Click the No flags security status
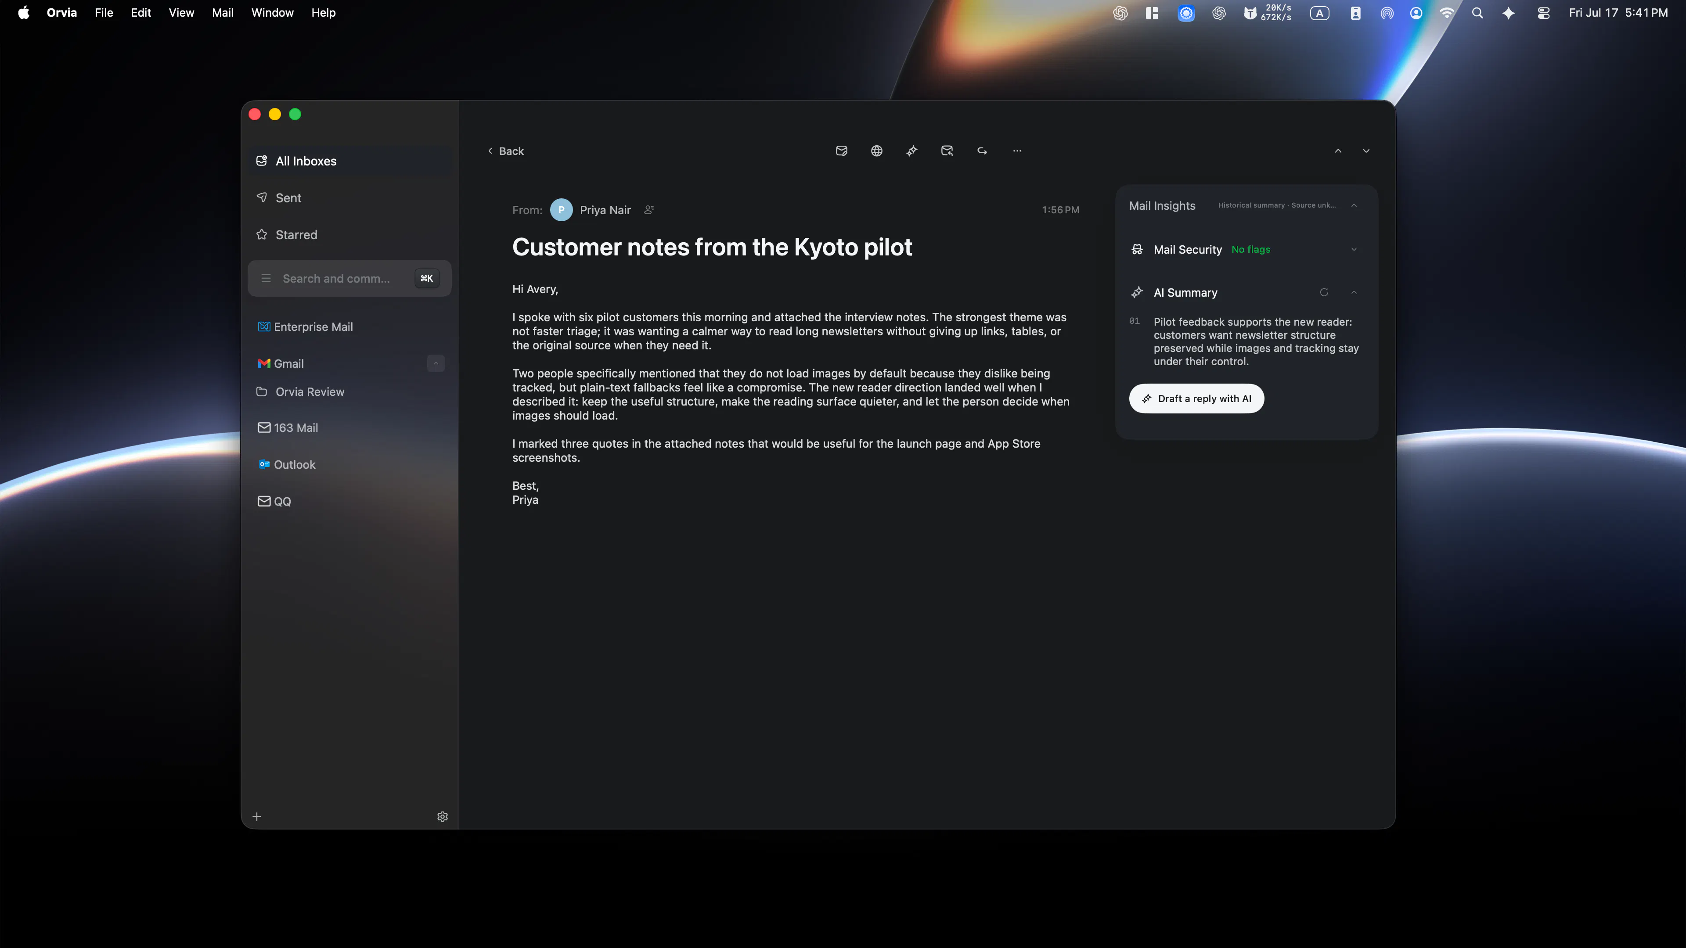 click(x=1251, y=249)
